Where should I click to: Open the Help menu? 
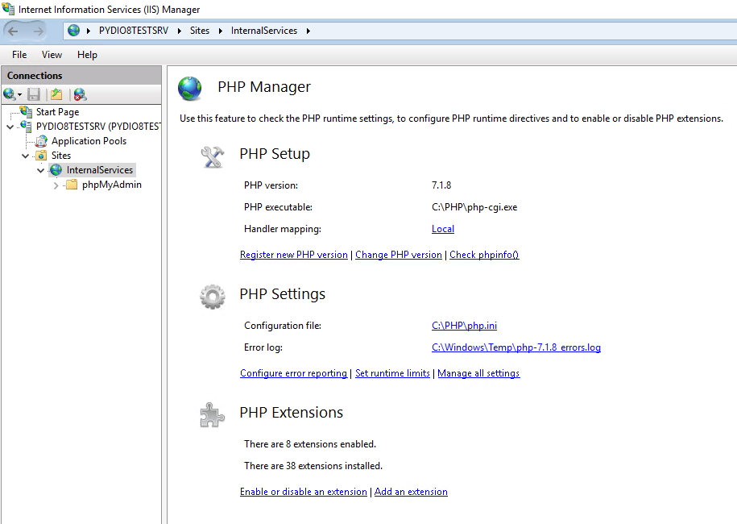(87, 55)
